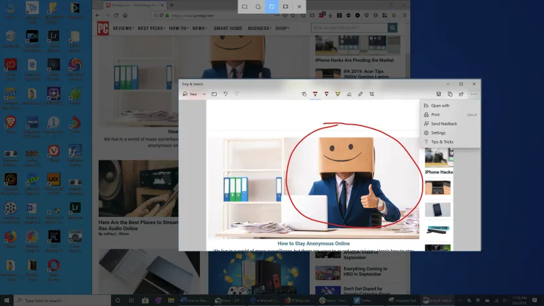Select the Touch Writing tool

[304, 94]
